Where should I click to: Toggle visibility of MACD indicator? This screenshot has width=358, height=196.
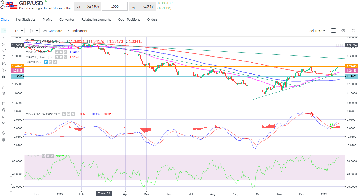tap(64, 114)
